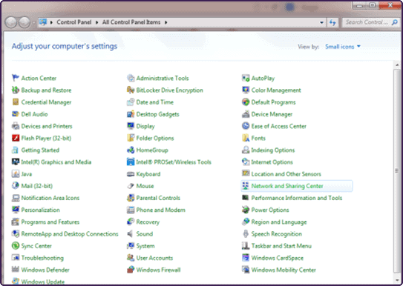Click the Sound speaker icon

pos(131,233)
